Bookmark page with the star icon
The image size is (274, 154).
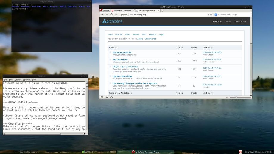(x=211, y=15)
